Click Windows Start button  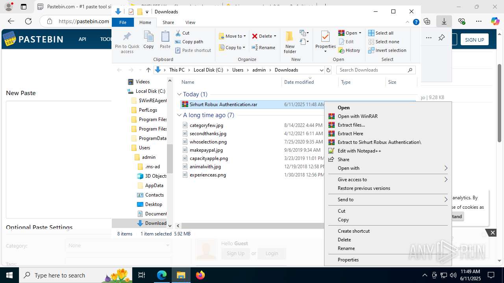pos(9,275)
